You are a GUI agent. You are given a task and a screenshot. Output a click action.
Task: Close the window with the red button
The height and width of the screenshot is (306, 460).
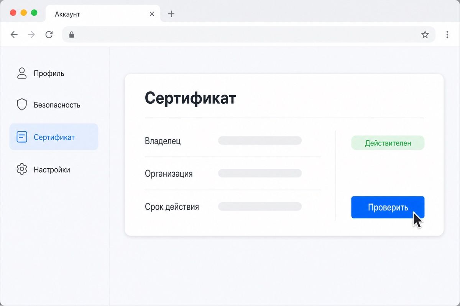pyautogui.click(x=13, y=13)
